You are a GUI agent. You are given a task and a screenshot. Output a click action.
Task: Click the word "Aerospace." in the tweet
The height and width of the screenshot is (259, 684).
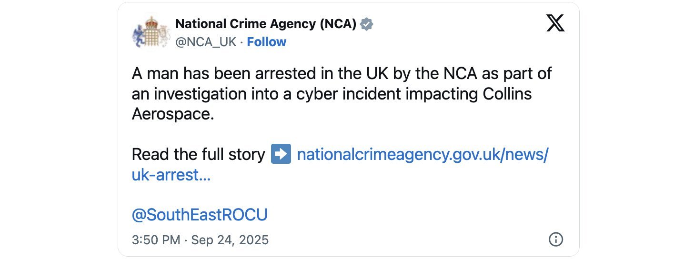tap(172, 115)
